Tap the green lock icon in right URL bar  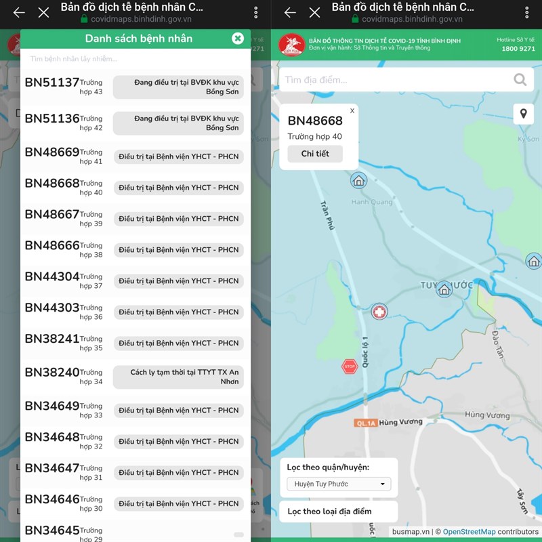click(355, 19)
